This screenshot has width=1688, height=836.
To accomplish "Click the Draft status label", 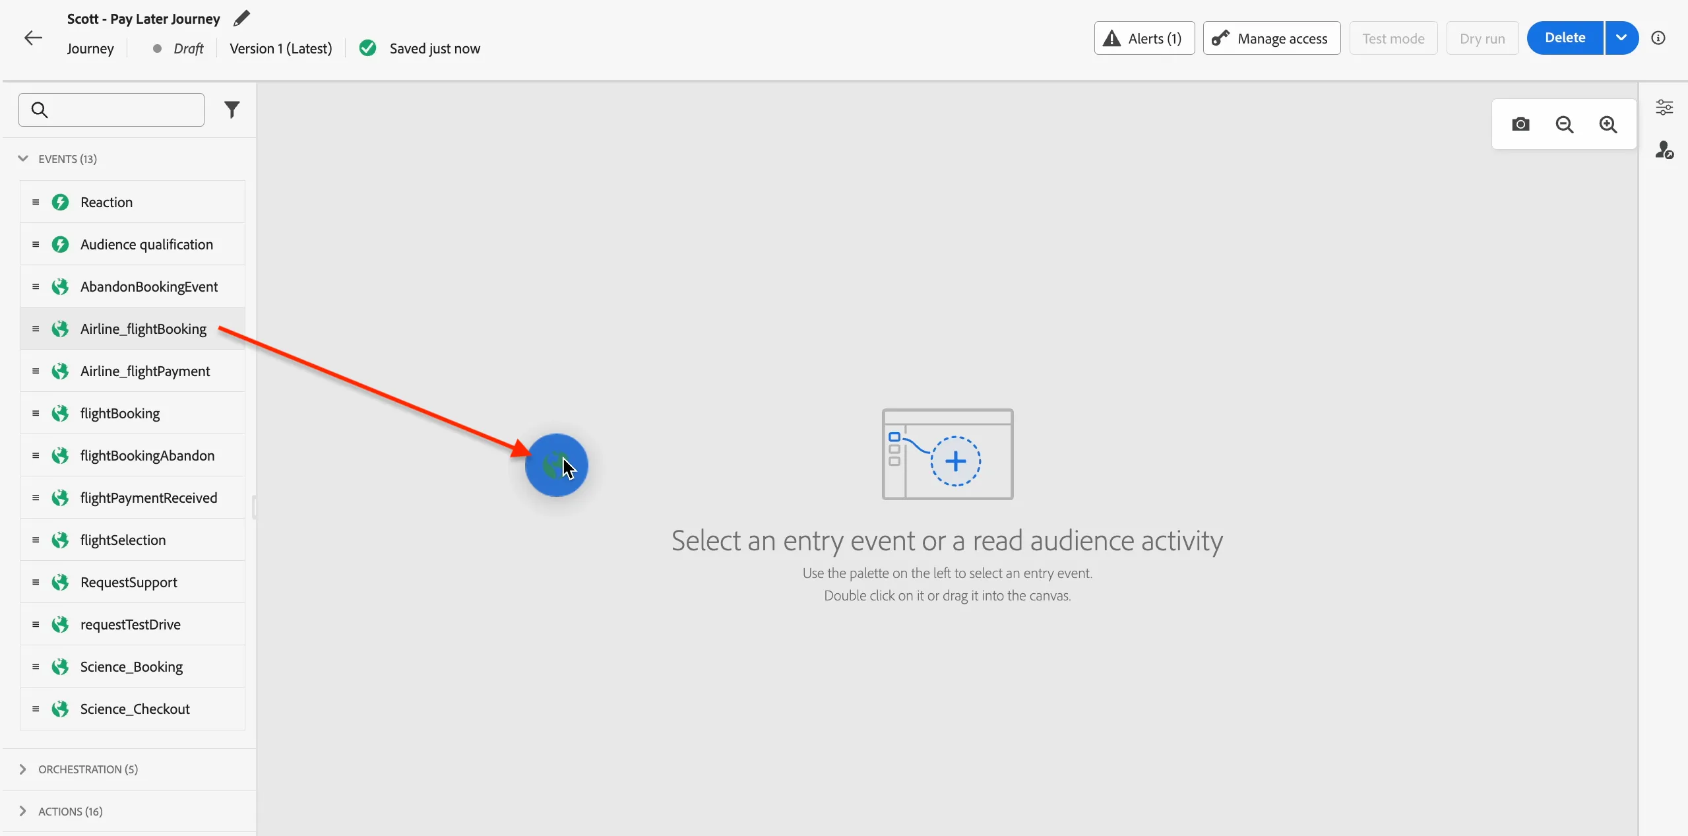I will 189,49.
